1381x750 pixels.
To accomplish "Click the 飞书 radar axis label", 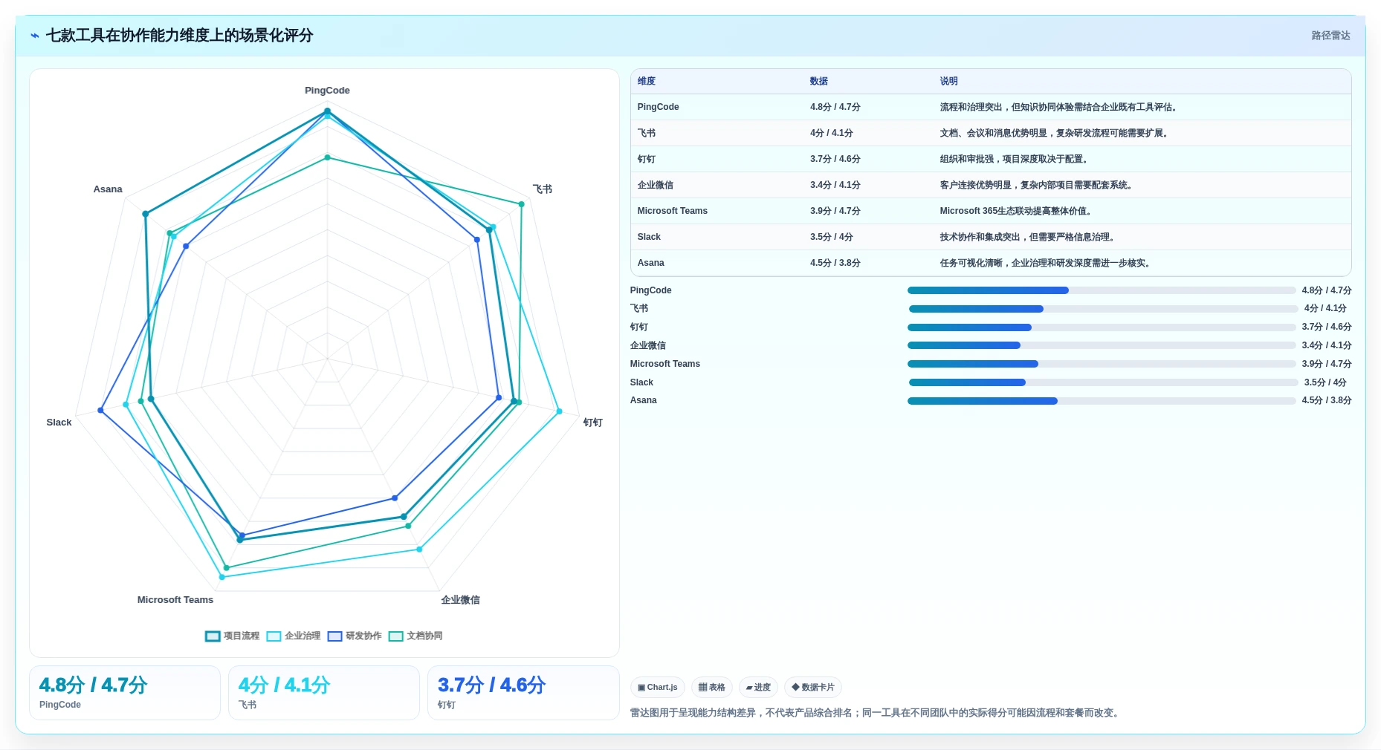I will [543, 189].
